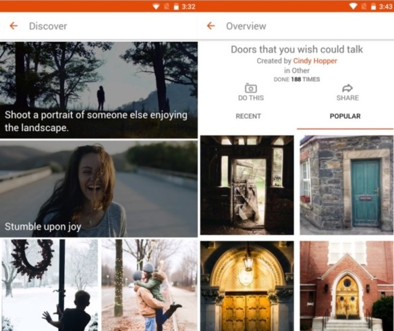Tap the back arrow beside Overview
Viewport: 394px width, 331px height.
tap(211, 26)
